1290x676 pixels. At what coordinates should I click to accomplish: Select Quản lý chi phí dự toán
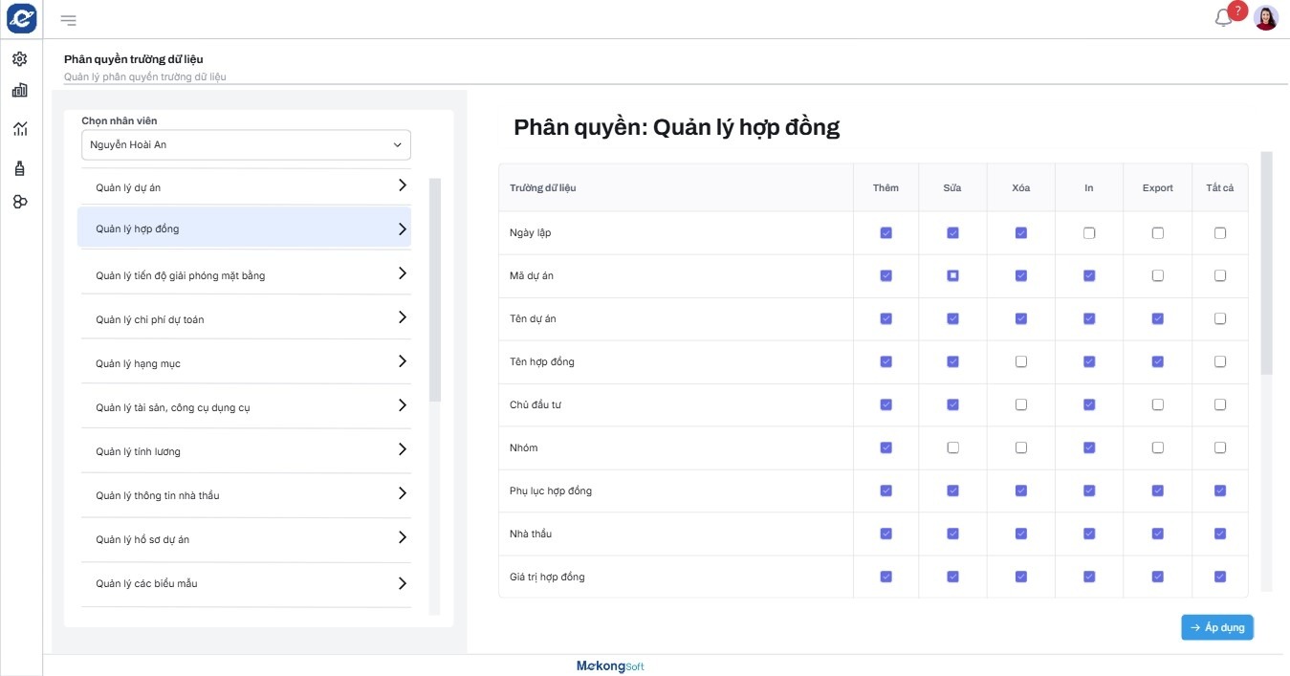coord(150,319)
